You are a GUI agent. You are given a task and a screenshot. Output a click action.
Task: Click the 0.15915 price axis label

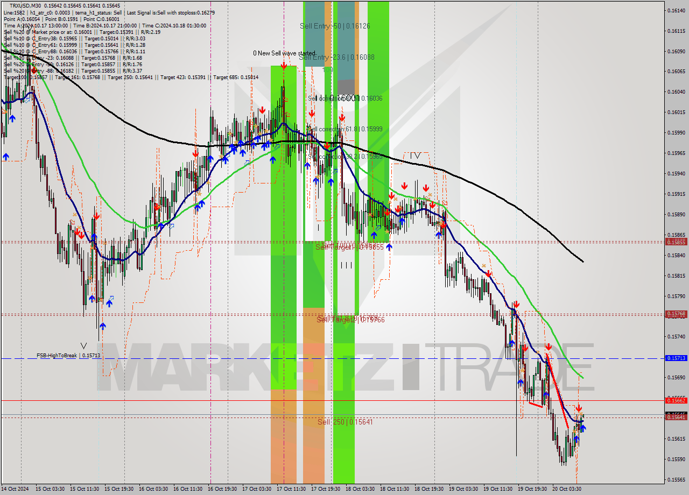pos(676,194)
